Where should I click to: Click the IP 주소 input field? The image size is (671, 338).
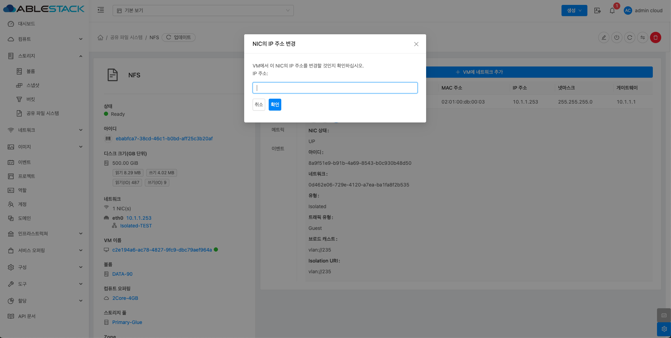click(335, 88)
